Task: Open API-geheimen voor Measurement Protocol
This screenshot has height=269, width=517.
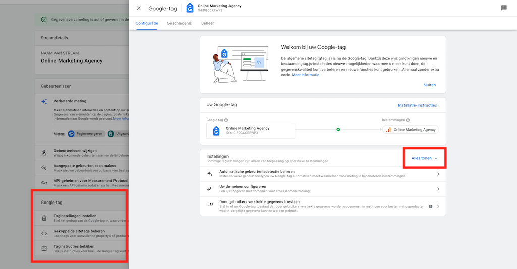Action: (82, 183)
